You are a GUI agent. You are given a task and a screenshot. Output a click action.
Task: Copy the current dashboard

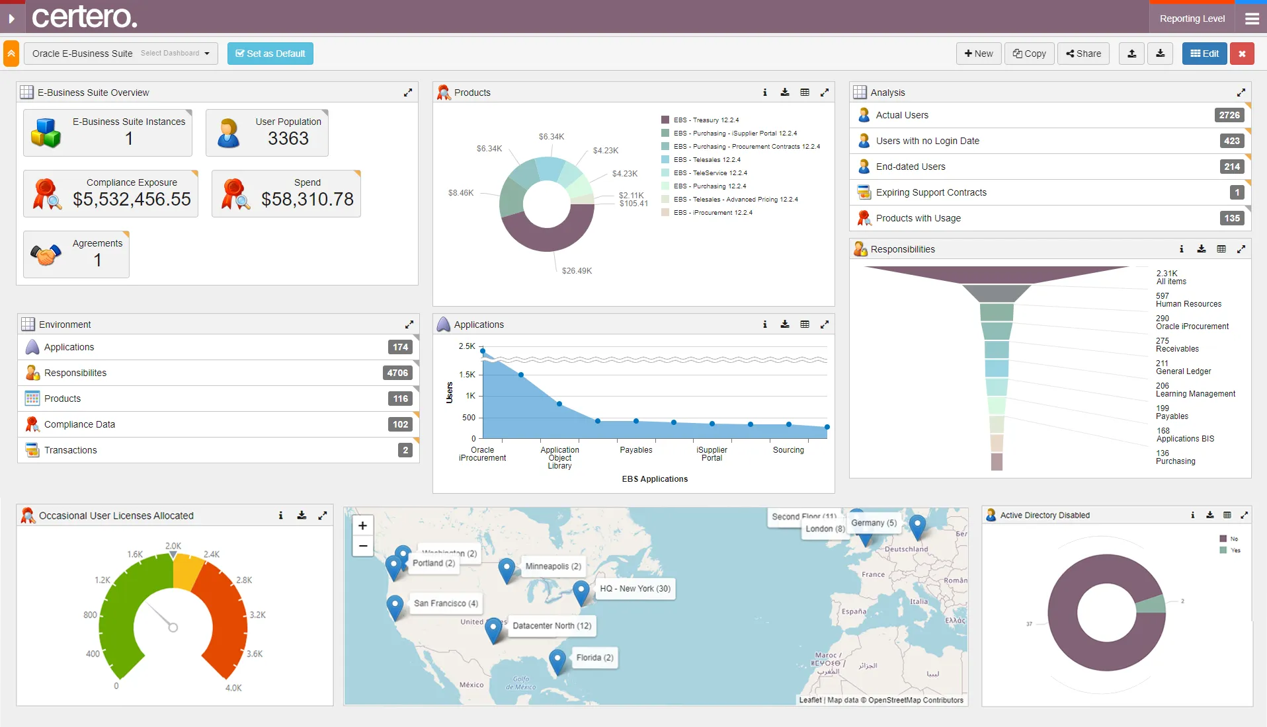(1030, 54)
